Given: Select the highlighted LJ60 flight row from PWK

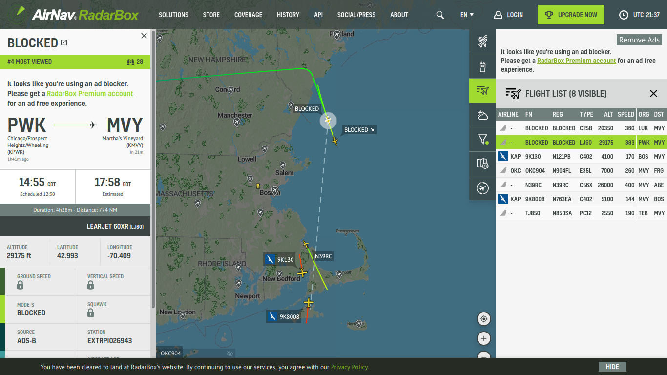Looking at the screenshot, I should tap(582, 143).
